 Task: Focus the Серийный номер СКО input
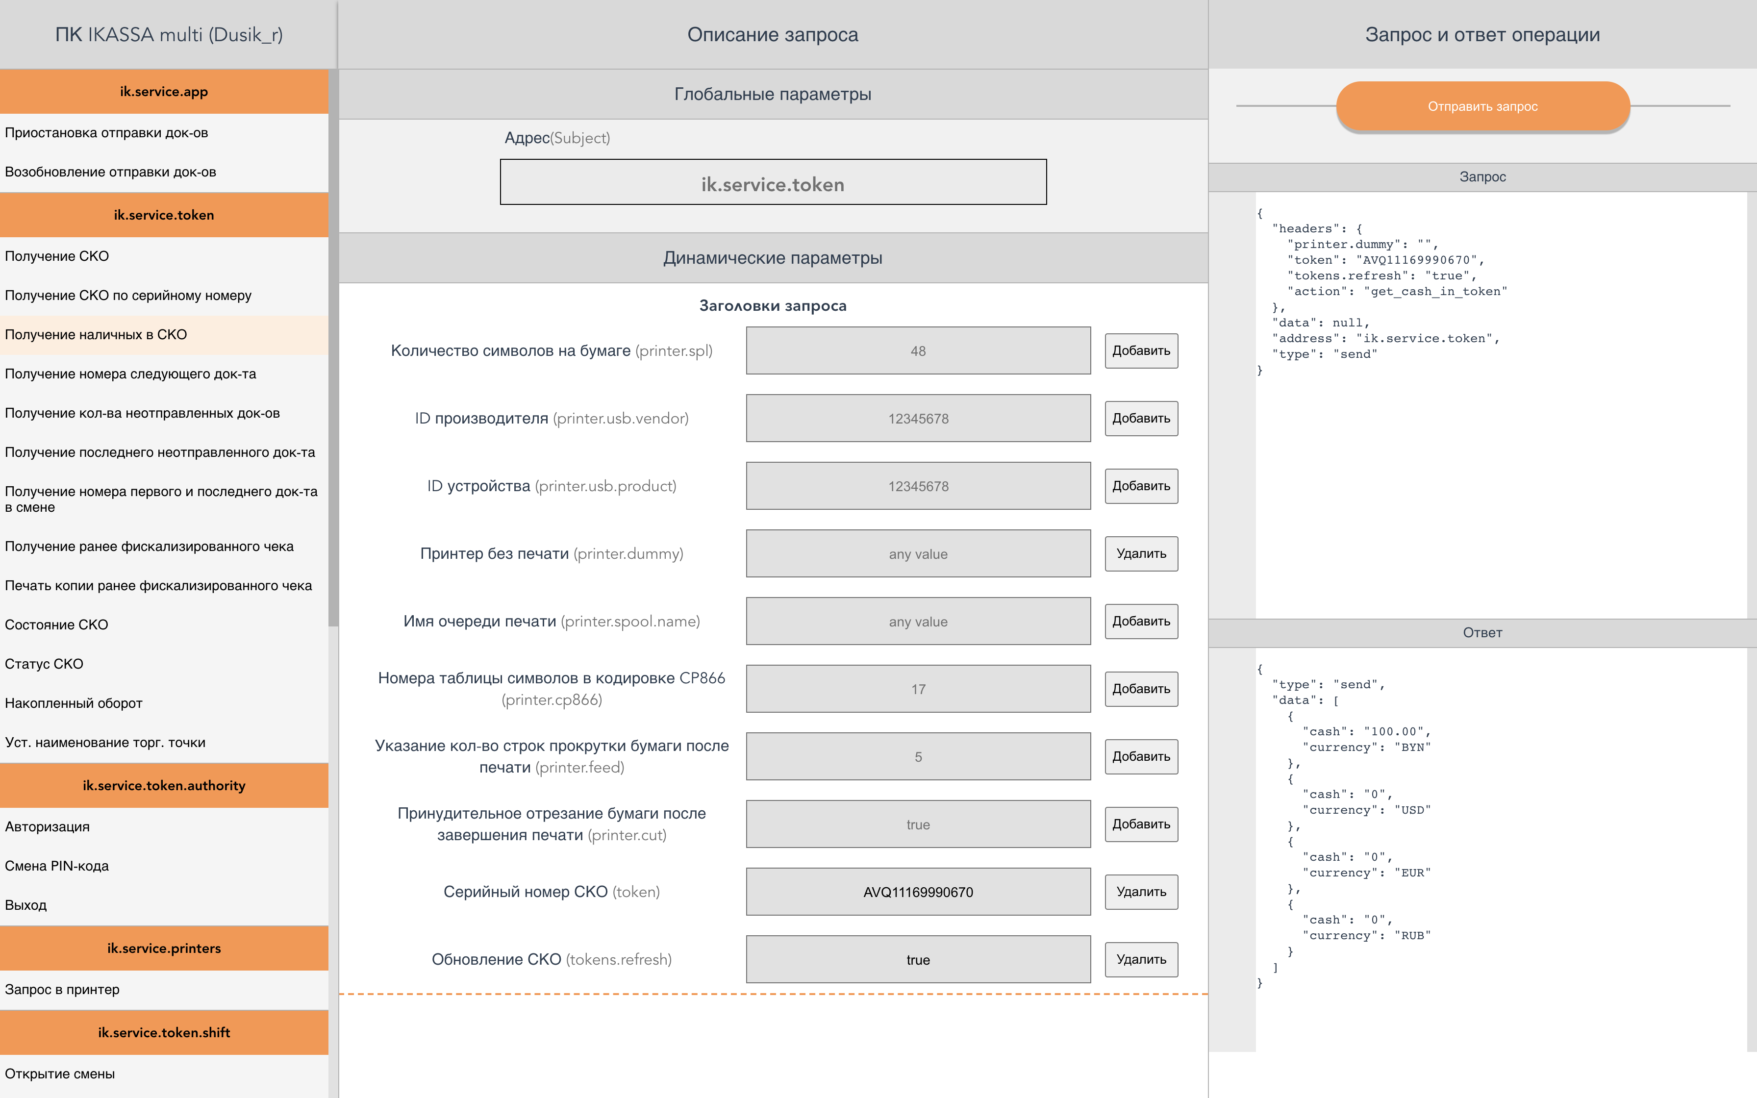click(x=918, y=892)
